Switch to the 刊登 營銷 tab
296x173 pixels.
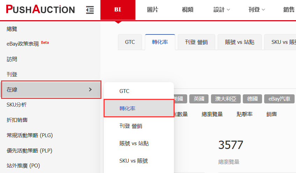click(x=196, y=42)
